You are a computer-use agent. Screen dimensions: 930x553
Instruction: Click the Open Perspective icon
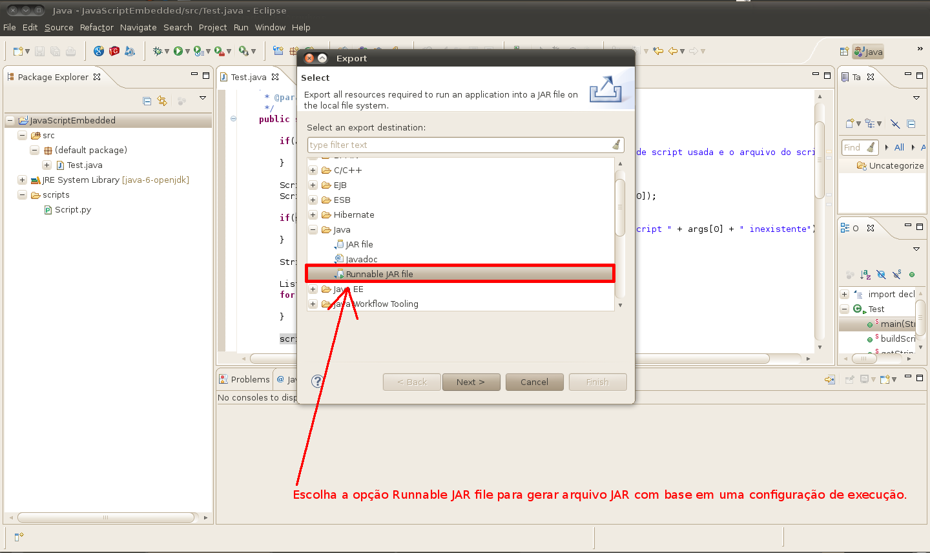pyautogui.click(x=844, y=52)
